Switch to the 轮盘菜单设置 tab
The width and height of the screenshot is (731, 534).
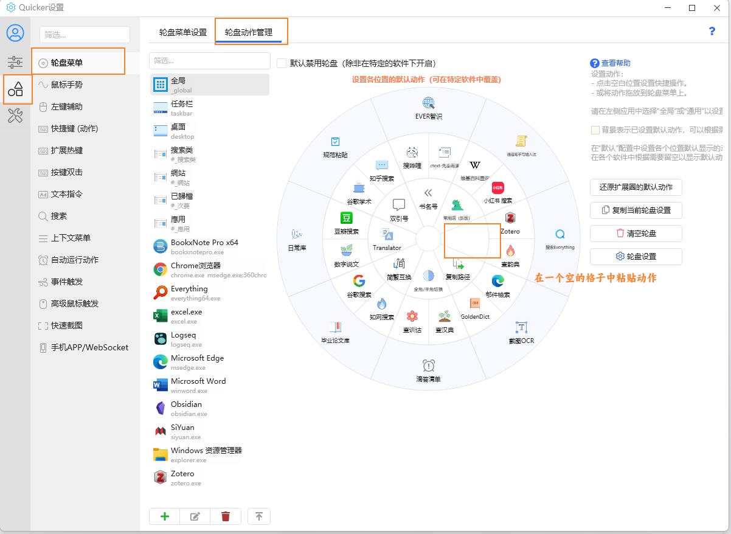coord(183,32)
